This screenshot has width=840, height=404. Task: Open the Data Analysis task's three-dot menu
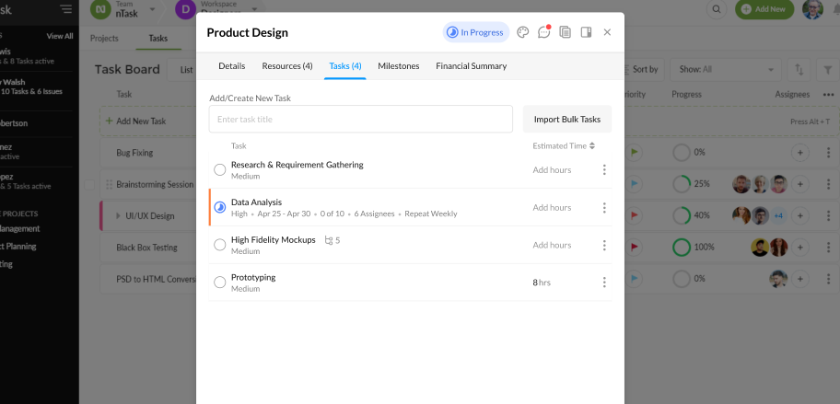[604, 208]
